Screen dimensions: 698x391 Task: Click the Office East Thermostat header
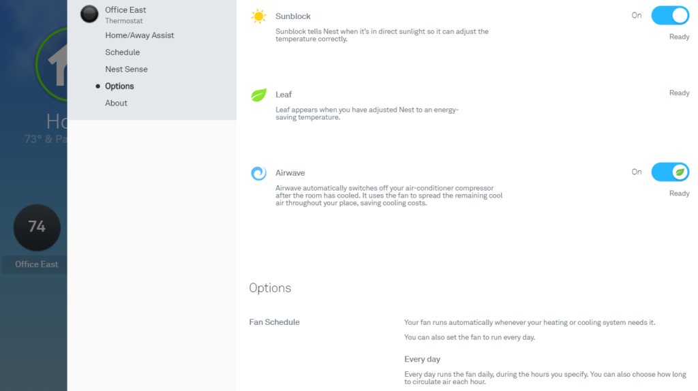(125, 15)
